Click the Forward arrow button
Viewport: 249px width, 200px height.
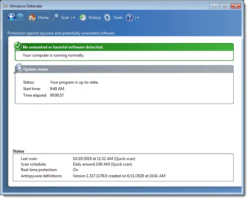pos(20,17)
